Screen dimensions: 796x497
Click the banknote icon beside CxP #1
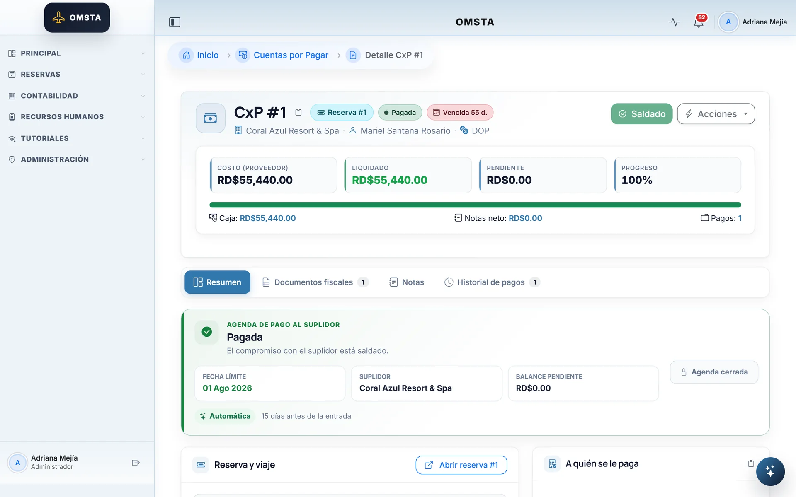pos(211,118)
